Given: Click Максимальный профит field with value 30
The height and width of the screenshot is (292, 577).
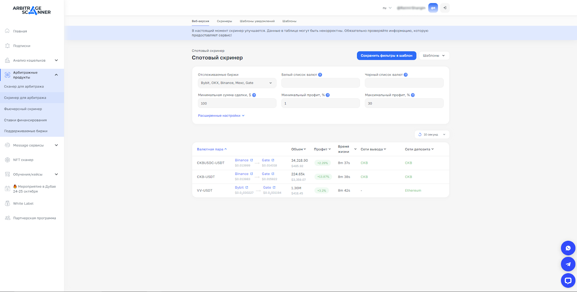Looking at the screenshot, I should coord(404,103).
